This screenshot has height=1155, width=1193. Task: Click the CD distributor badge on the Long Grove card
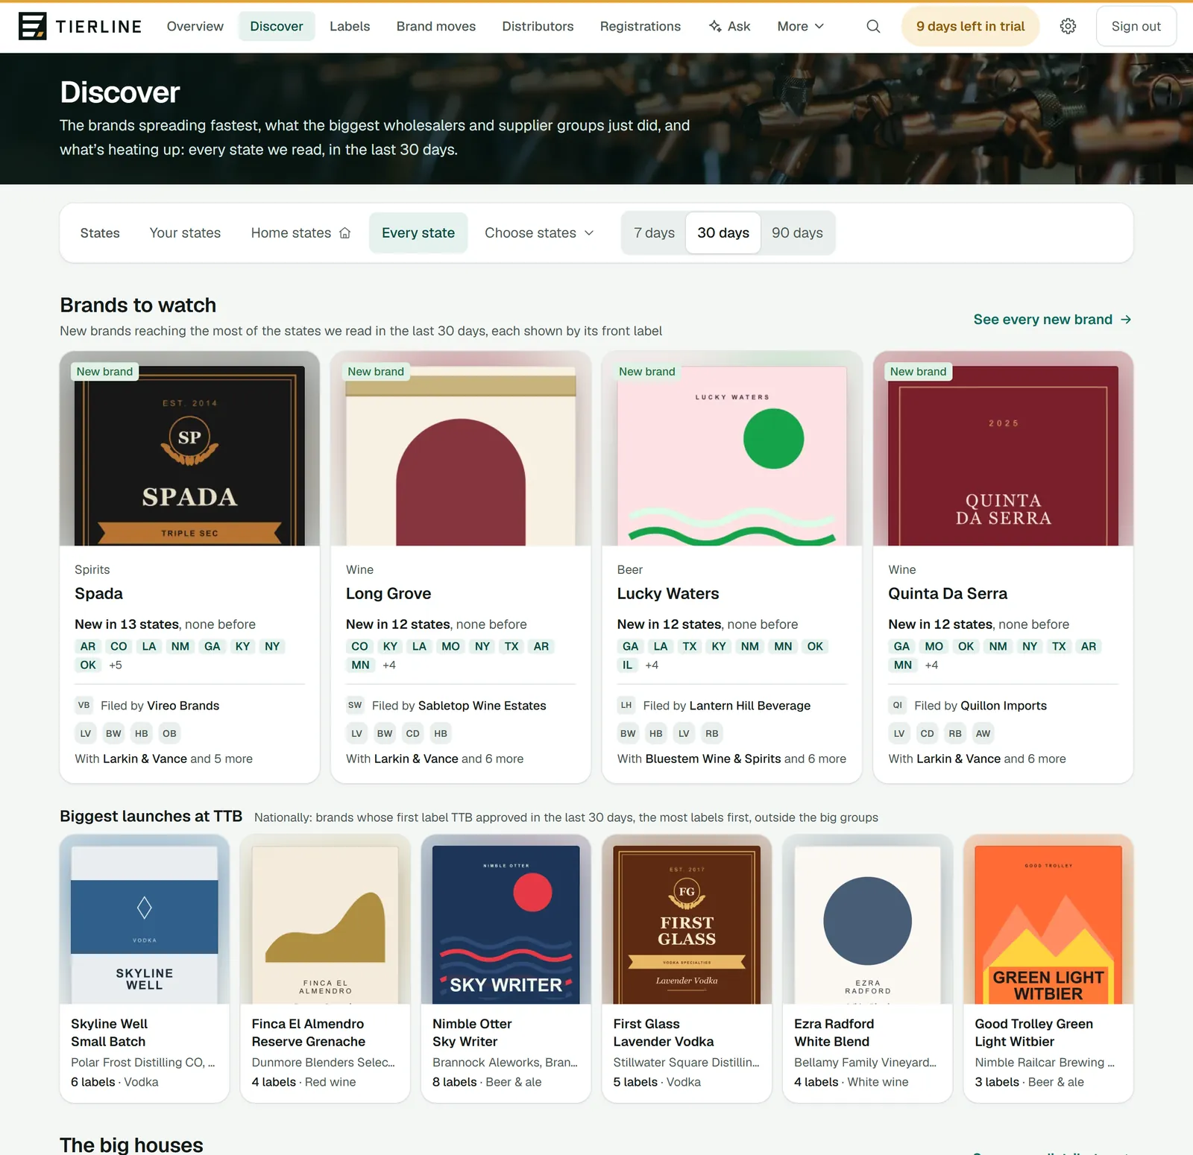[413, 733]
